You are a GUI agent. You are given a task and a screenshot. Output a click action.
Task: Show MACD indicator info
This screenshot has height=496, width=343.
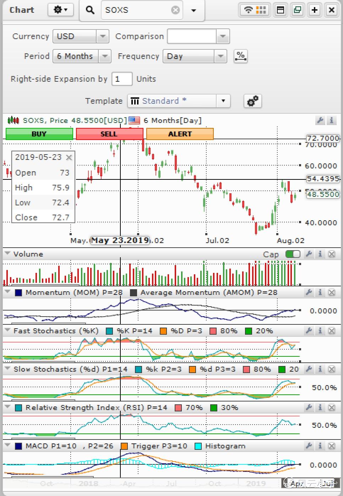[320, 446]
